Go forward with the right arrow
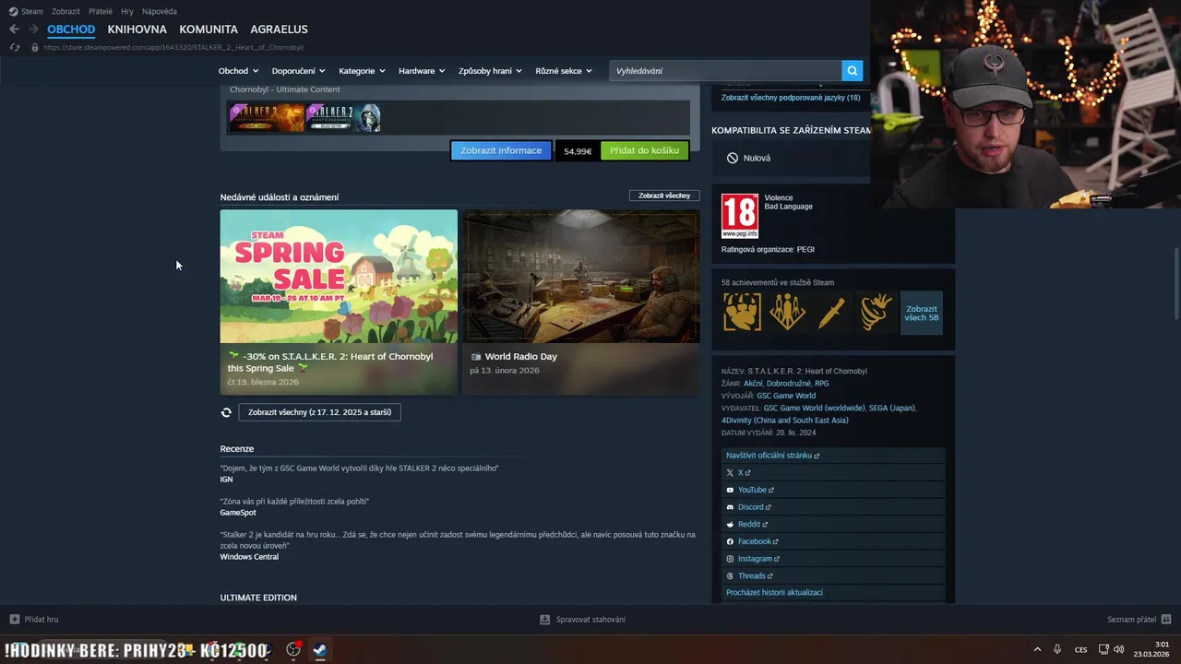 click(33, 30)
